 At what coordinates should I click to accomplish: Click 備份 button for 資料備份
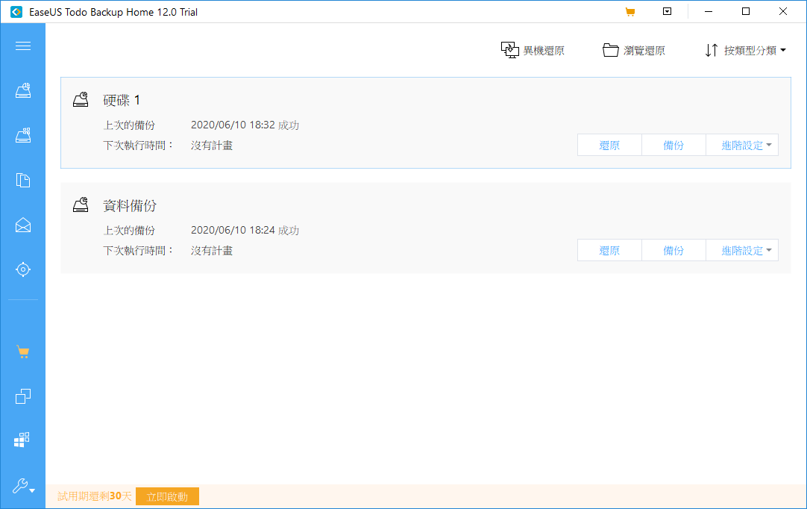[673, 250]
